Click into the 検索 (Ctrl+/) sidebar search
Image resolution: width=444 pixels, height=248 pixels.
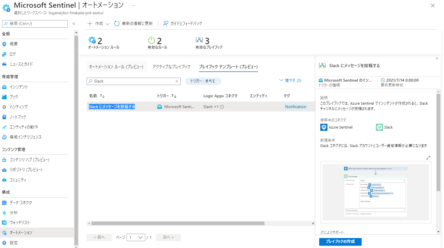pyautogui.click(x=35, y=24)
